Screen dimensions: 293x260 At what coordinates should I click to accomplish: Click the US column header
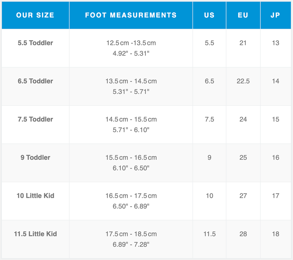(x=209, y=15)
